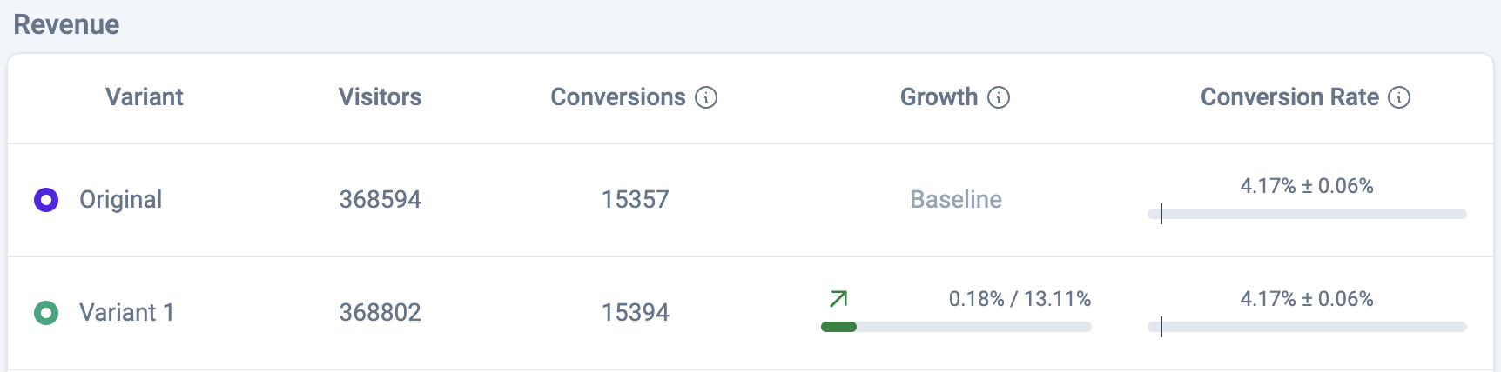Viewport: 1501px width, 372px height.
Task: Click the Variant 1 growth progress bar
Action: 956,327
